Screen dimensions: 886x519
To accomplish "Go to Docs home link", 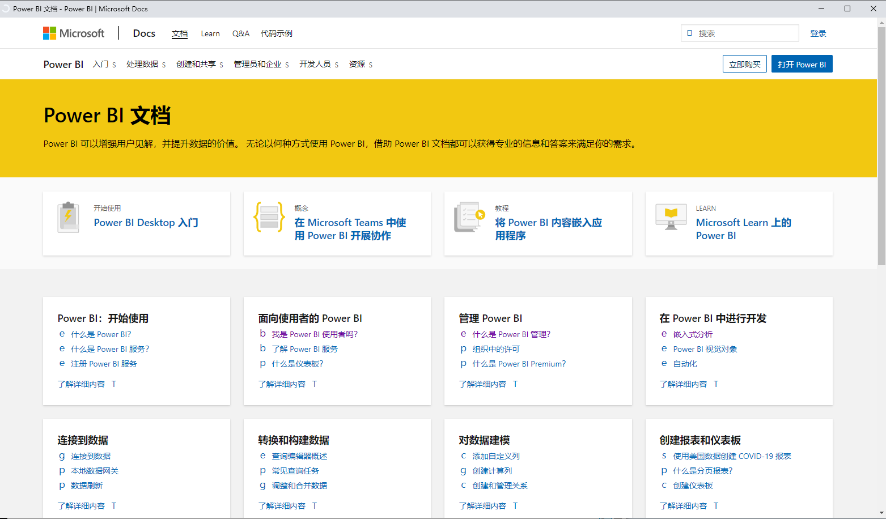I will [144, 33].
